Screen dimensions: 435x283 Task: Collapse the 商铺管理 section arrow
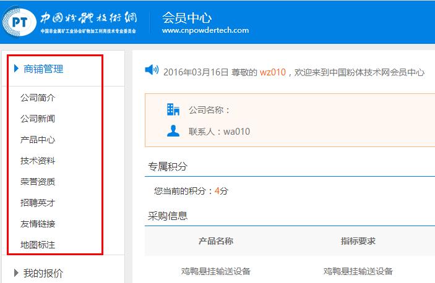click(x=16, y=69)
